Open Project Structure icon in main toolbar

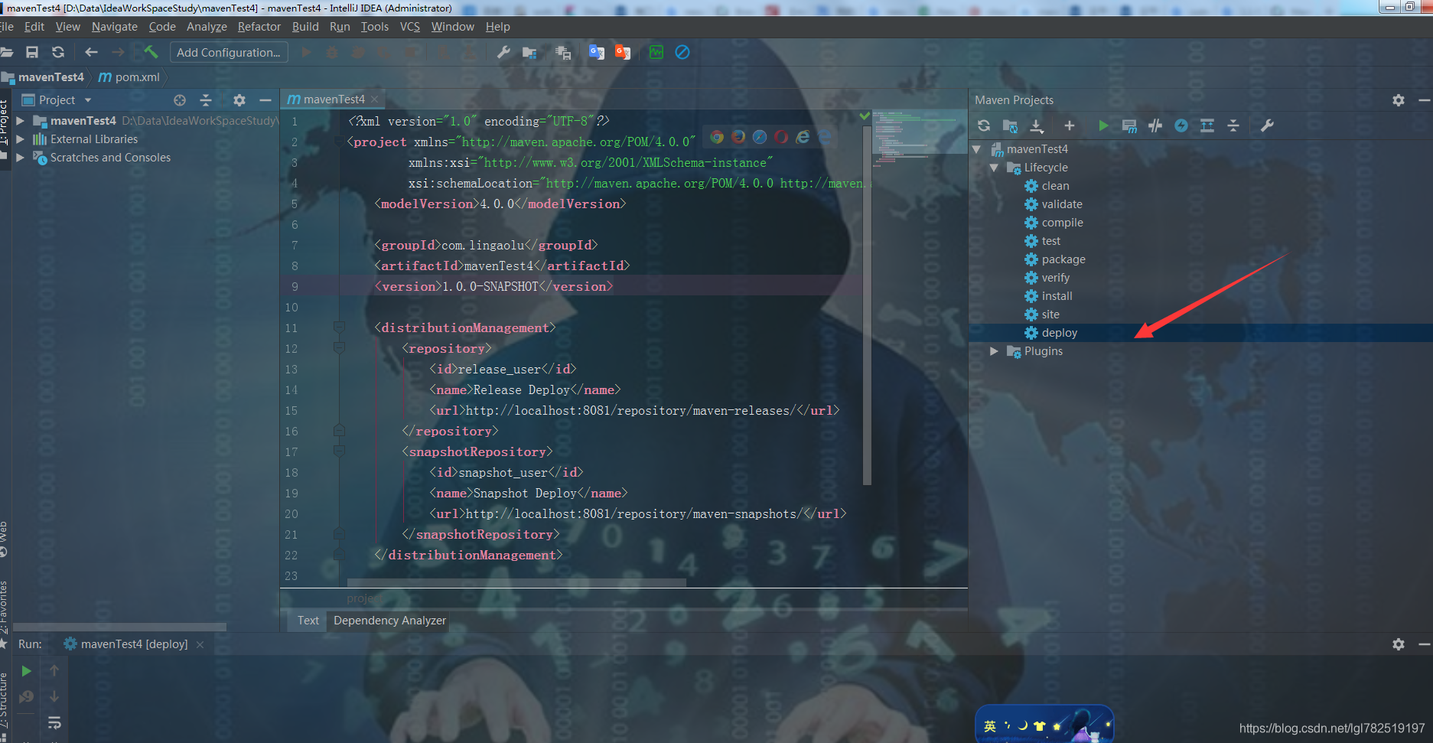tap(529, 52)
